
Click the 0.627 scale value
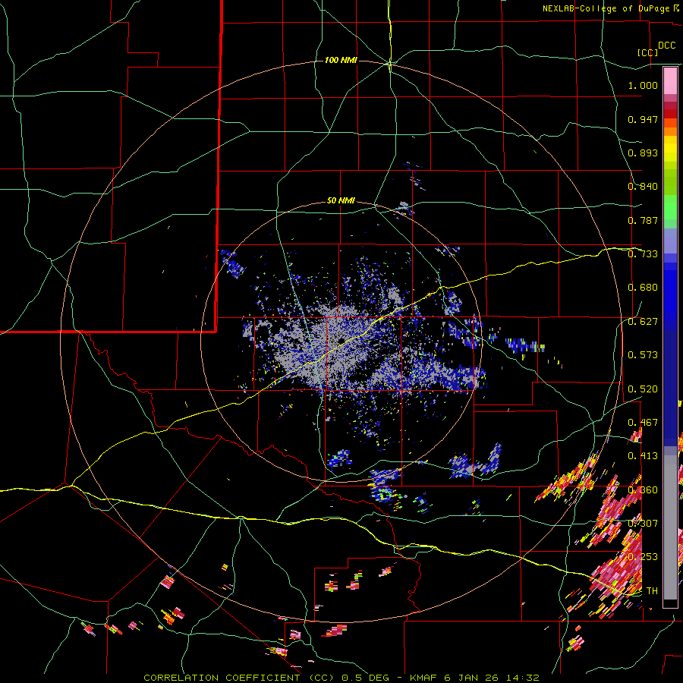643,322
